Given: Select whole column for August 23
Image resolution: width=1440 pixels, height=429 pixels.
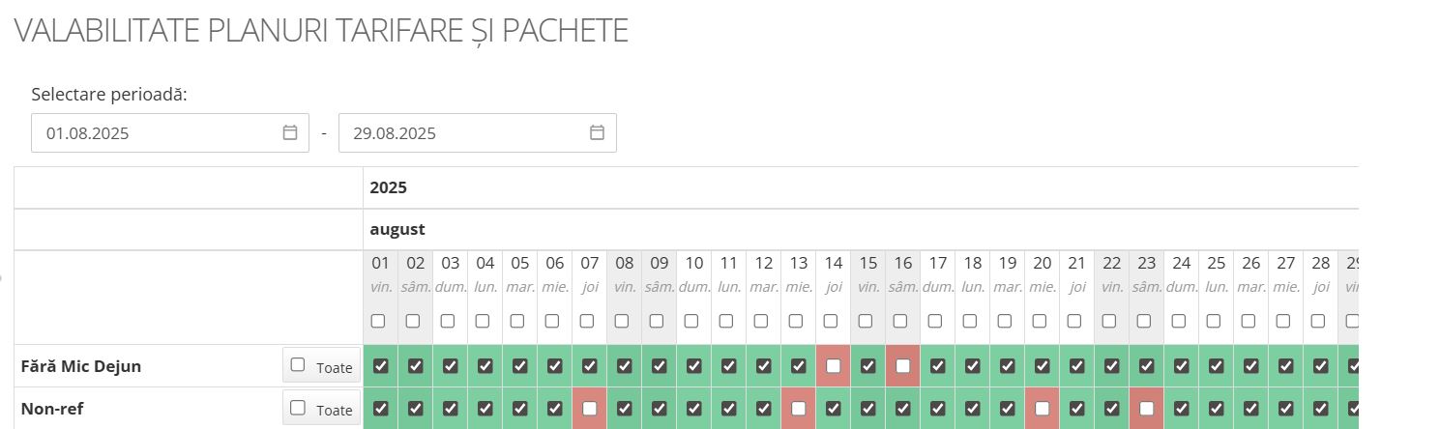Looking at the screenshot, I should tap(1144, 321).
